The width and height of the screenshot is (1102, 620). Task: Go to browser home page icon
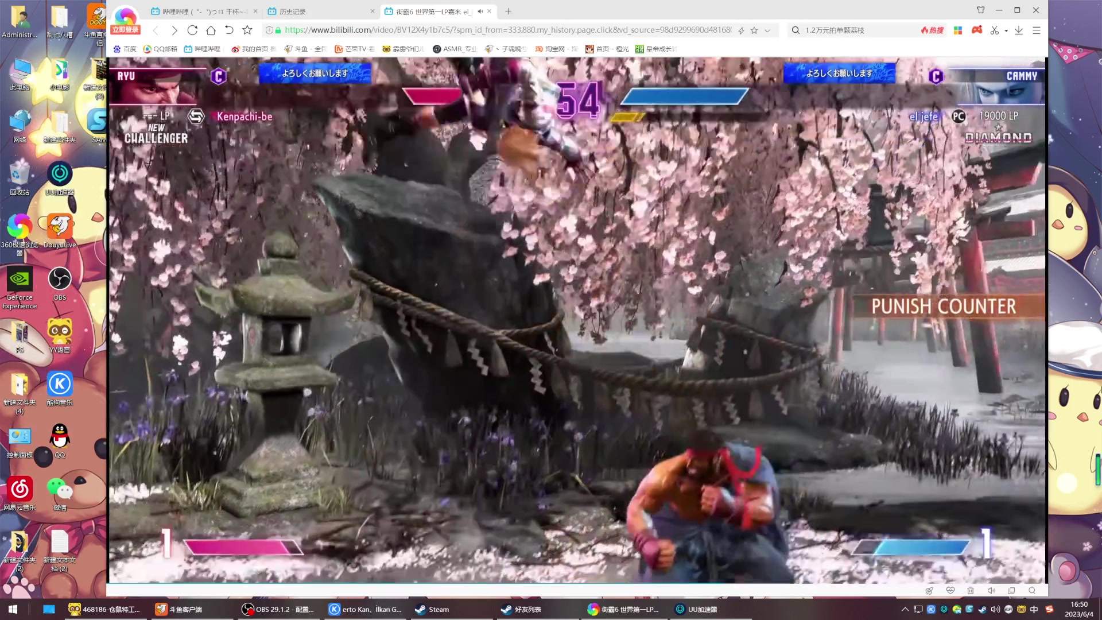point(211,30)
